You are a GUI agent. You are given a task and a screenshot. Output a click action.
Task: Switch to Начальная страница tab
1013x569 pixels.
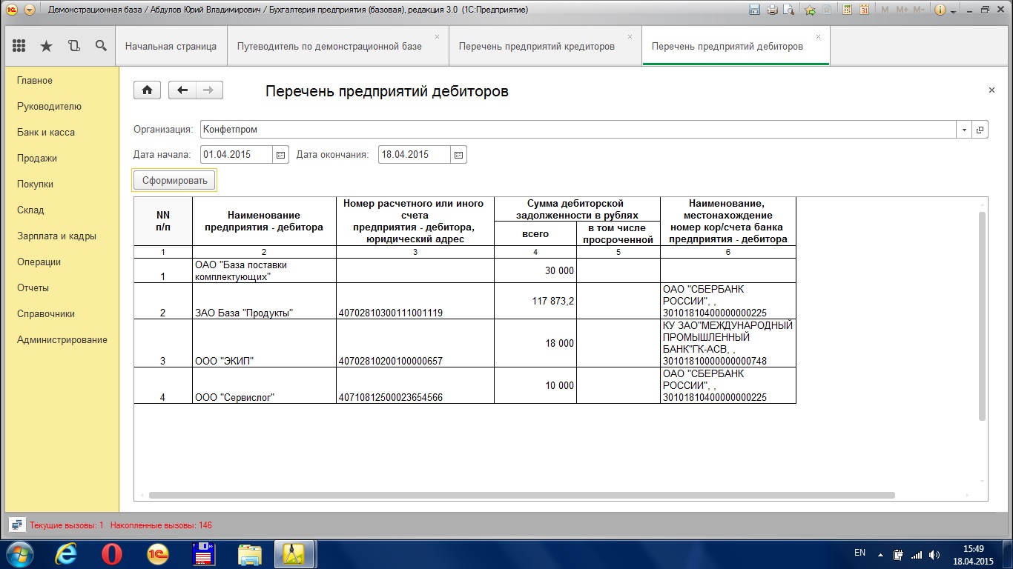(x=171, y=46)
